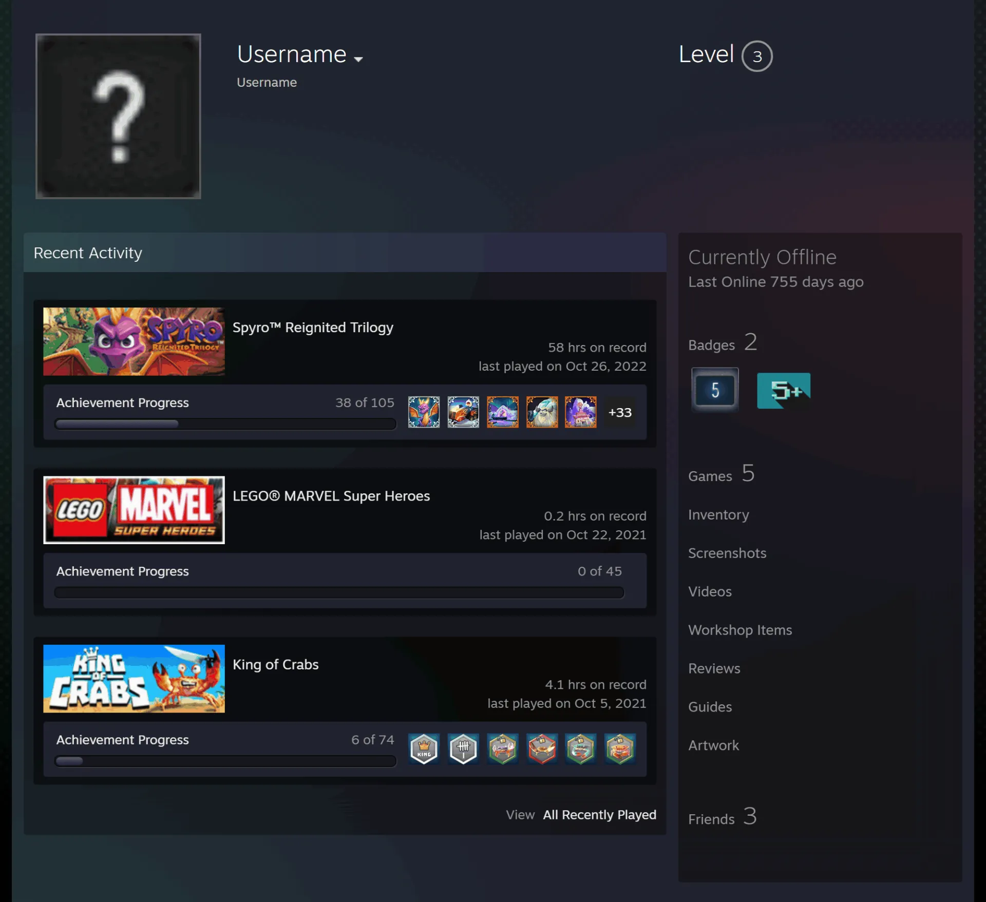Click the Level 3 circle icon
The width and height of the screenshot is (986, 902).
click(x=757, y=56)
